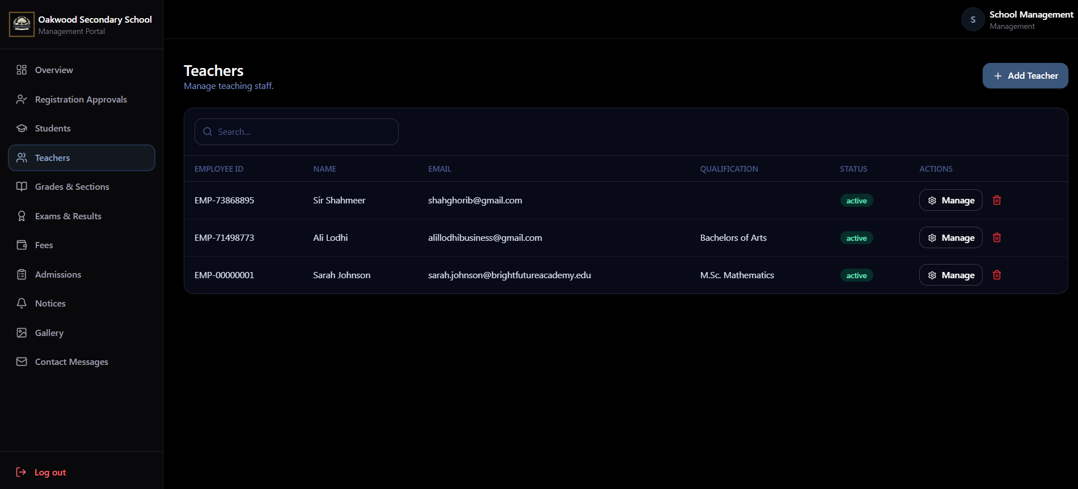
Task: Open the user avatar S icon
Action: 973,19
